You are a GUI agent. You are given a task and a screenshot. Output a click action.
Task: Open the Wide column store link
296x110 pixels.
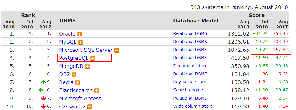point(193,106)
